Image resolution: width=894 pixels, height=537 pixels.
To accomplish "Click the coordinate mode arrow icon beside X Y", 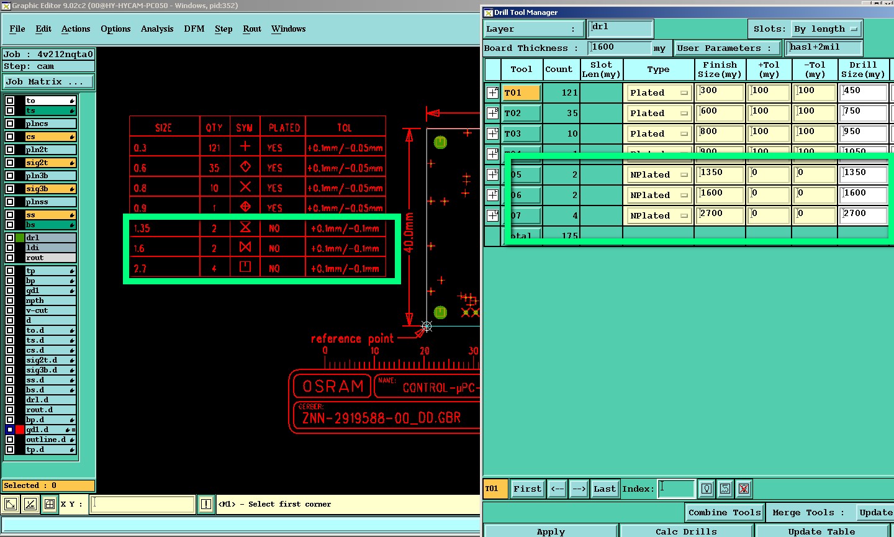I will (11, 504).
